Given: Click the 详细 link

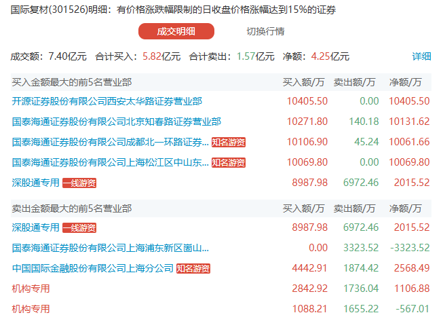Looking at the screenshot, I should pyautogui.click(x=421, y=56).
